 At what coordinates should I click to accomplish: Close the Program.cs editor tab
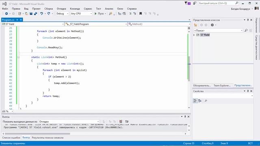(x=21, y=20)
